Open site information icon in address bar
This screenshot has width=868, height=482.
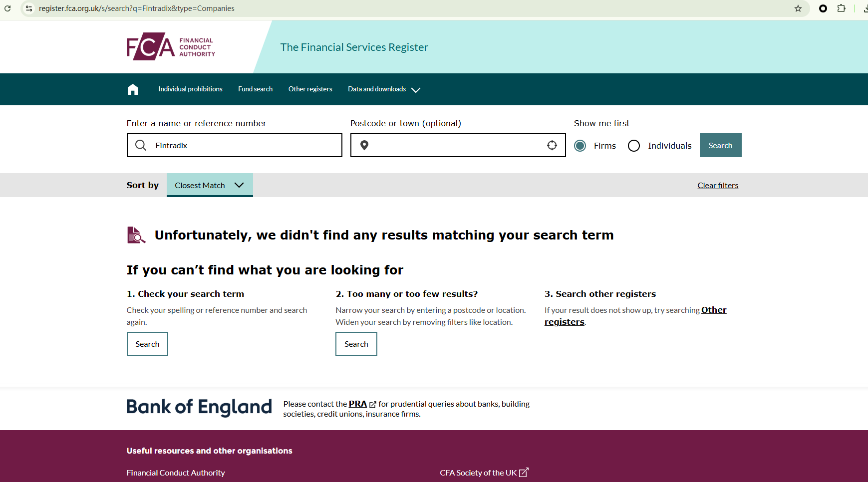[x=29, y=8]
